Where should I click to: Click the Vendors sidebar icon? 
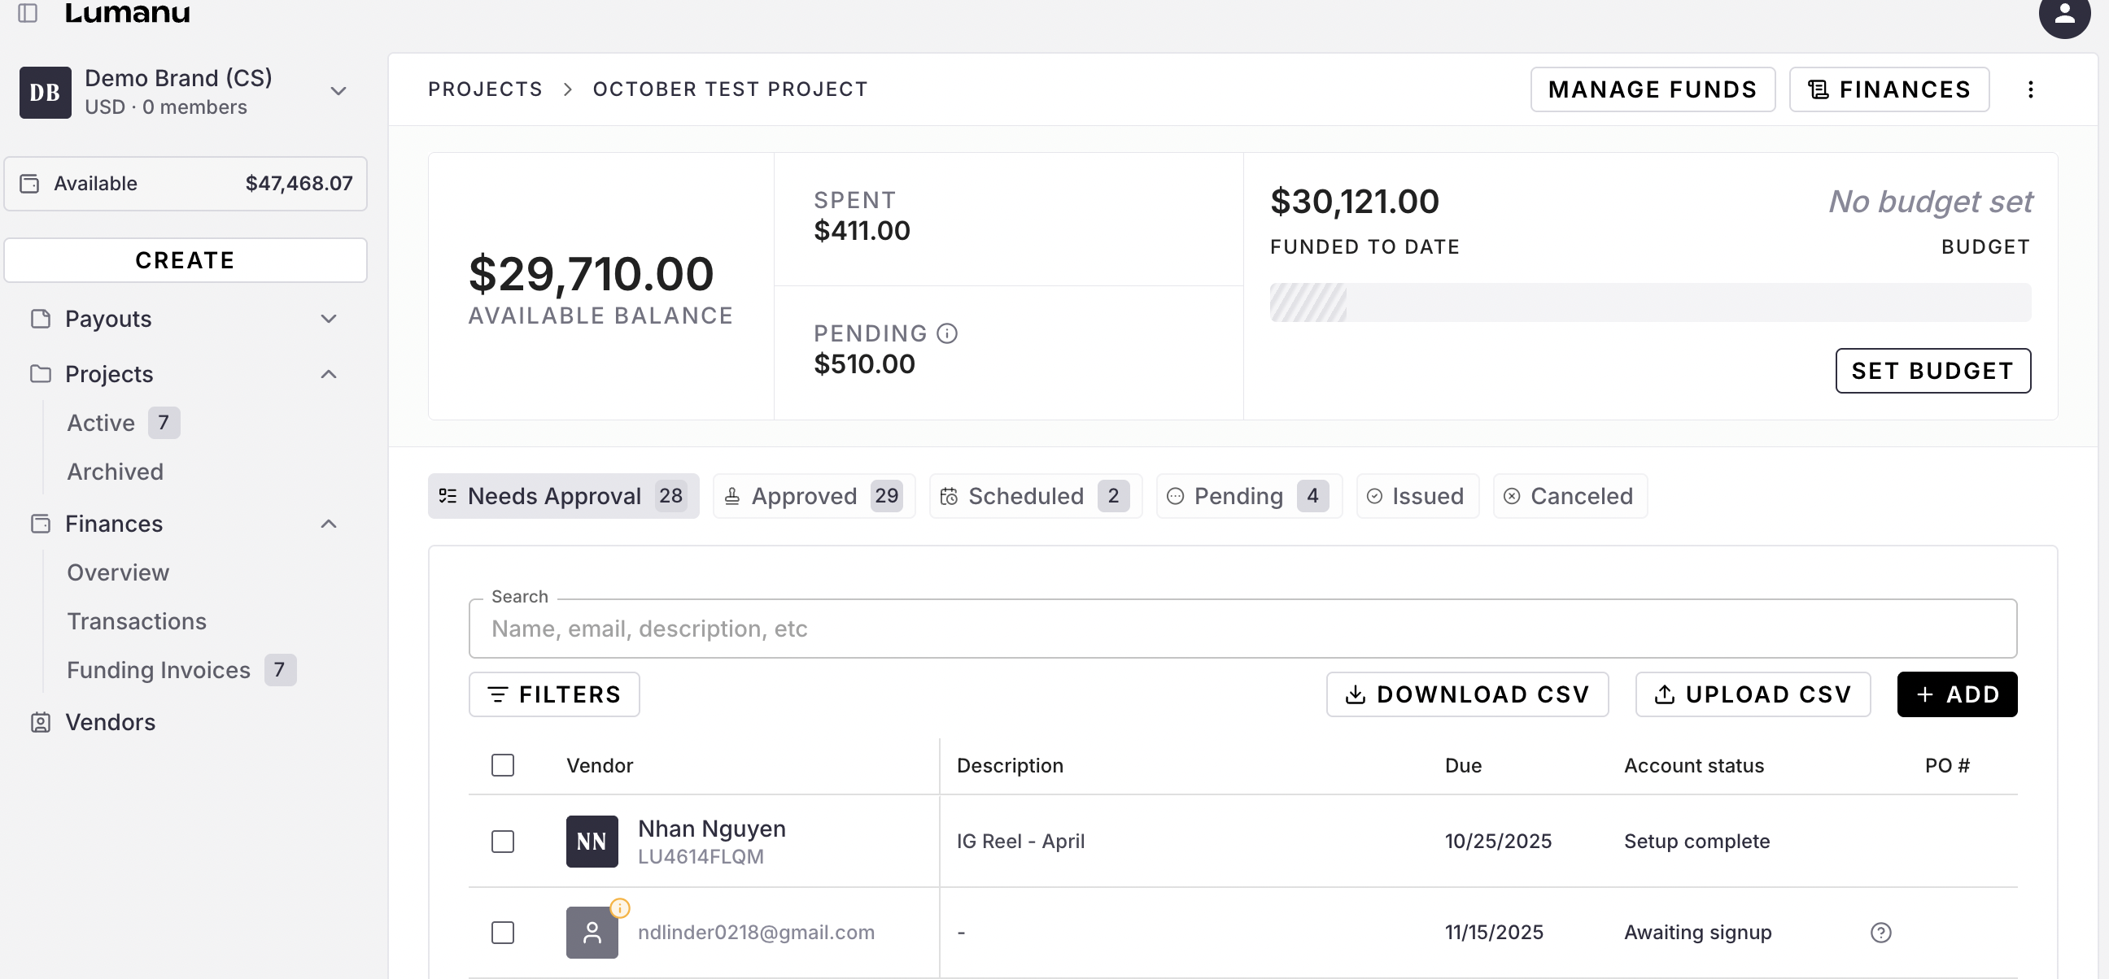pos(40,722)
